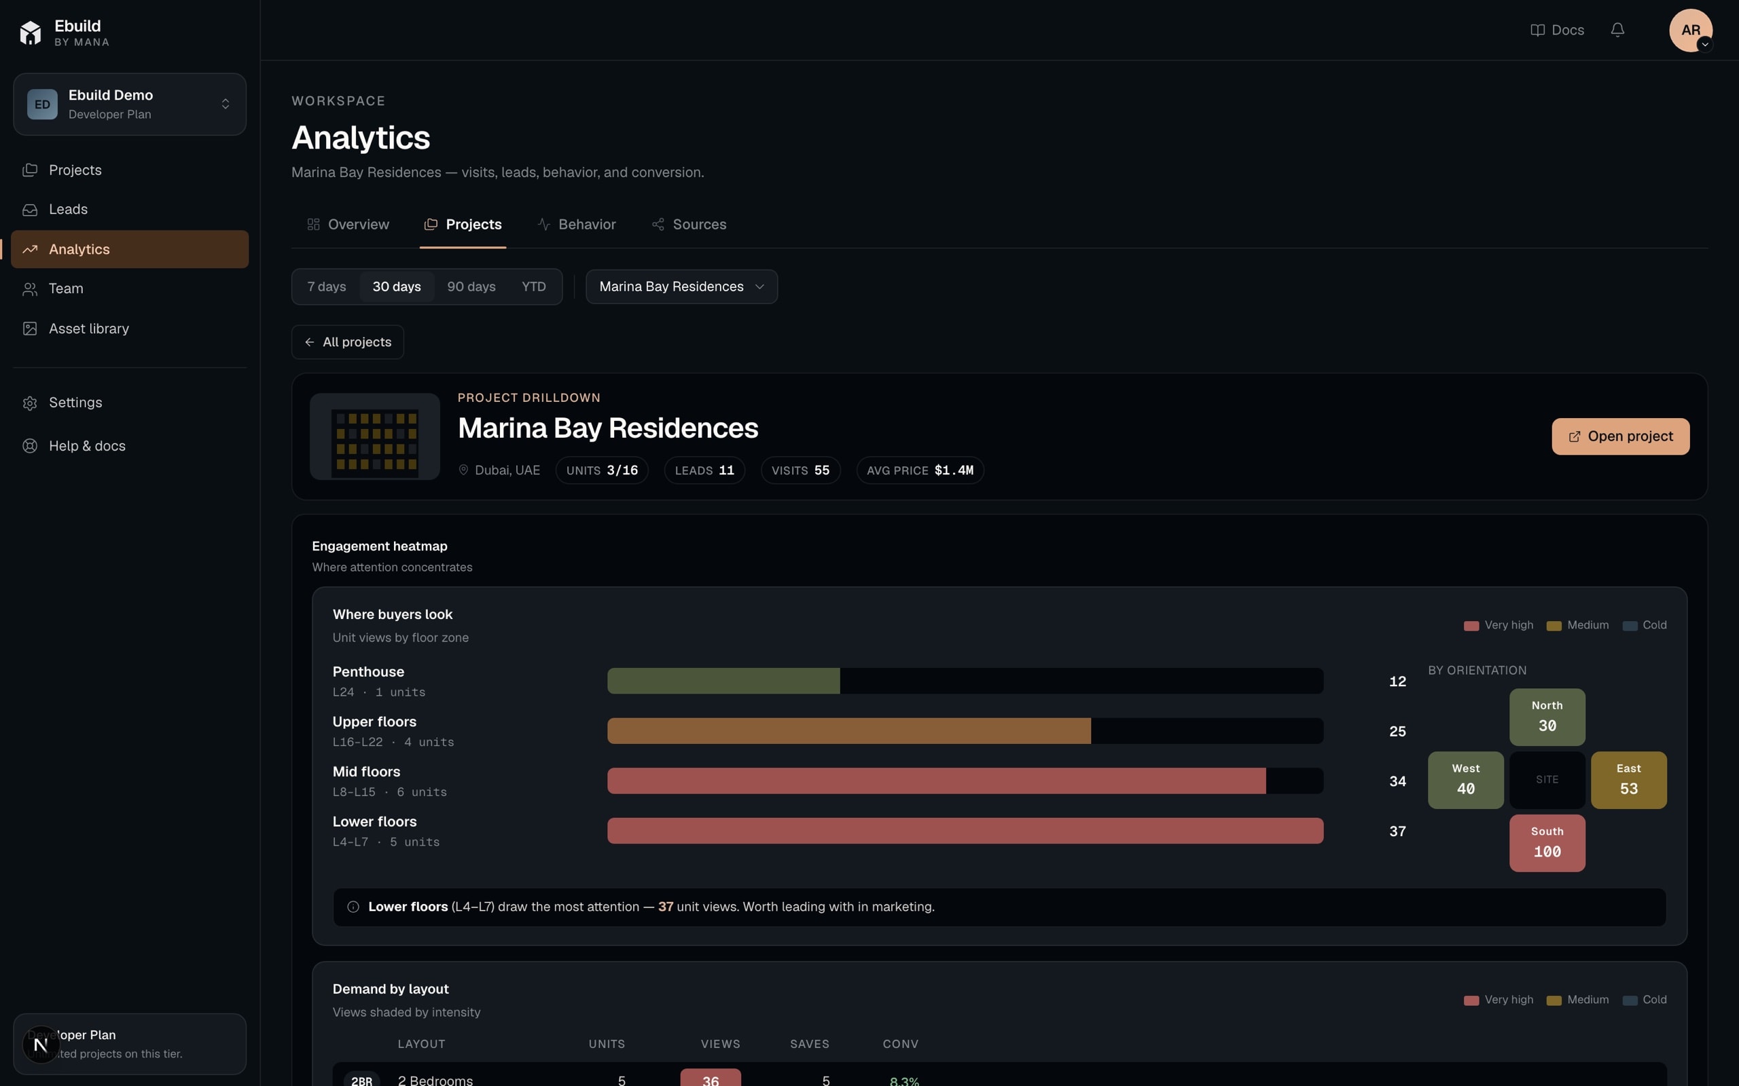Image resolution: width=1739 pixels, height=1086 pixels.
Task: Click the VIEWS column header
Action: point(721,1045)
